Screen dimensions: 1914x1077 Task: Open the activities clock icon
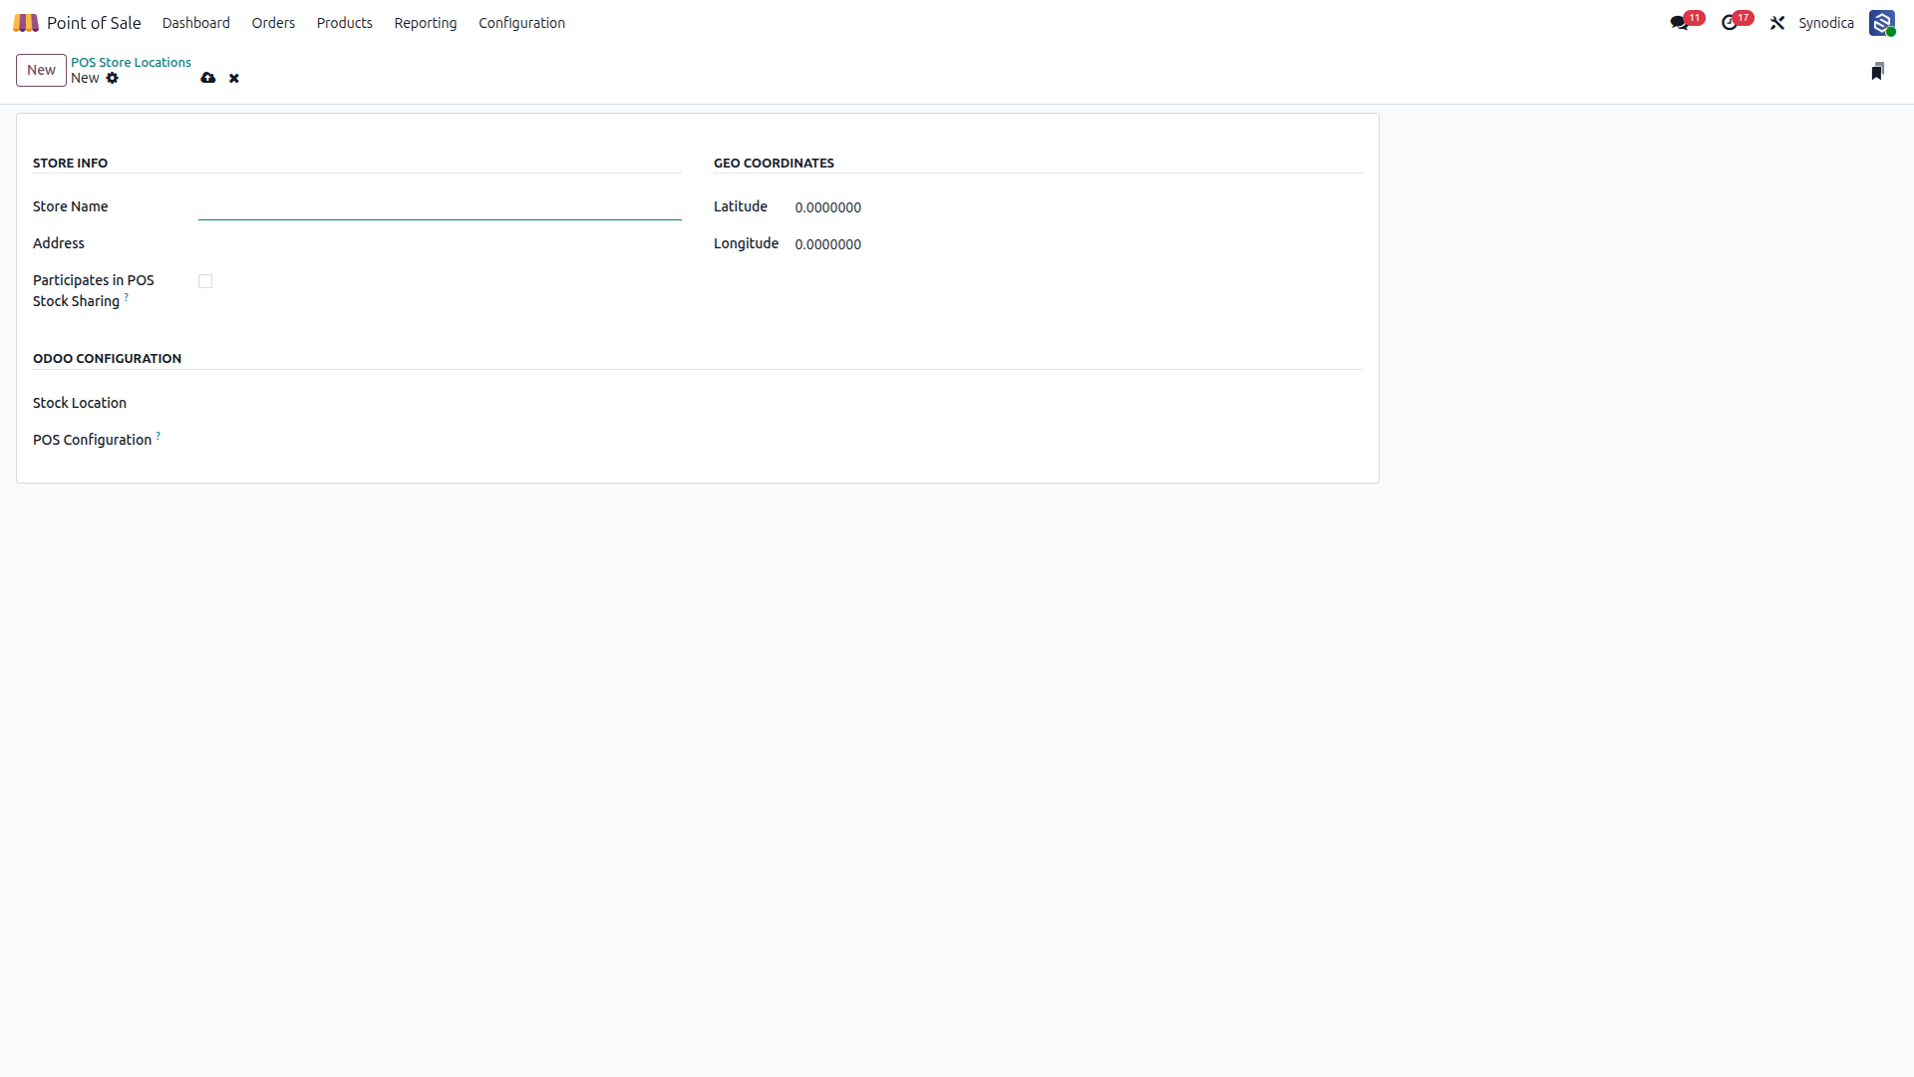coord(1730,23)
